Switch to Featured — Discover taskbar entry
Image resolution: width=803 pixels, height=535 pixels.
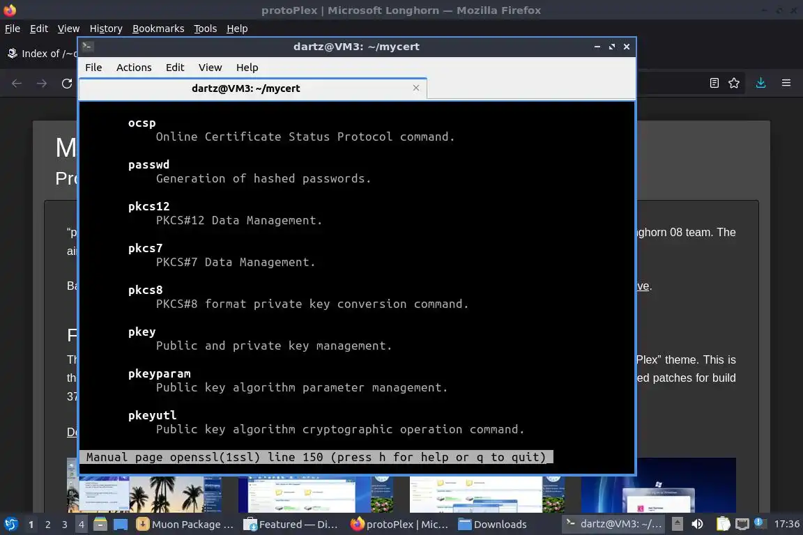pyautogui.click(x=291, y=524)
